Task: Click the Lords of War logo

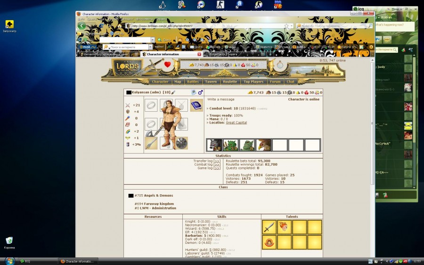Action: click(127, 67)
